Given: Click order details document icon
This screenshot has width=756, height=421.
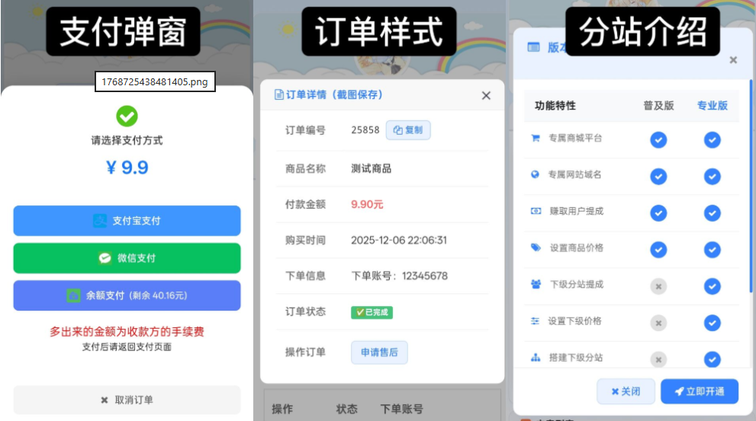Looking at the screenshot, I should click(x=279, y=95).
